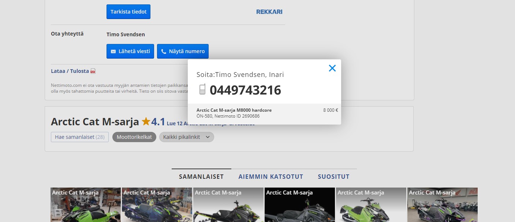Open the REKKARI link
Image resolution: width=515 pixels, height=222 pixels.
click(x=269, y=12)
